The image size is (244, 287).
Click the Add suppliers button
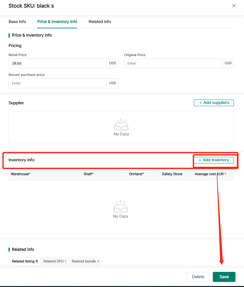tap(214, 103)
